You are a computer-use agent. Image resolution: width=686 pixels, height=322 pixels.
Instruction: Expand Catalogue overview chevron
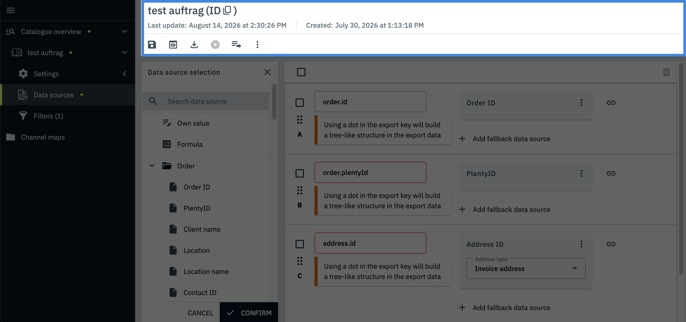point(124,31)
